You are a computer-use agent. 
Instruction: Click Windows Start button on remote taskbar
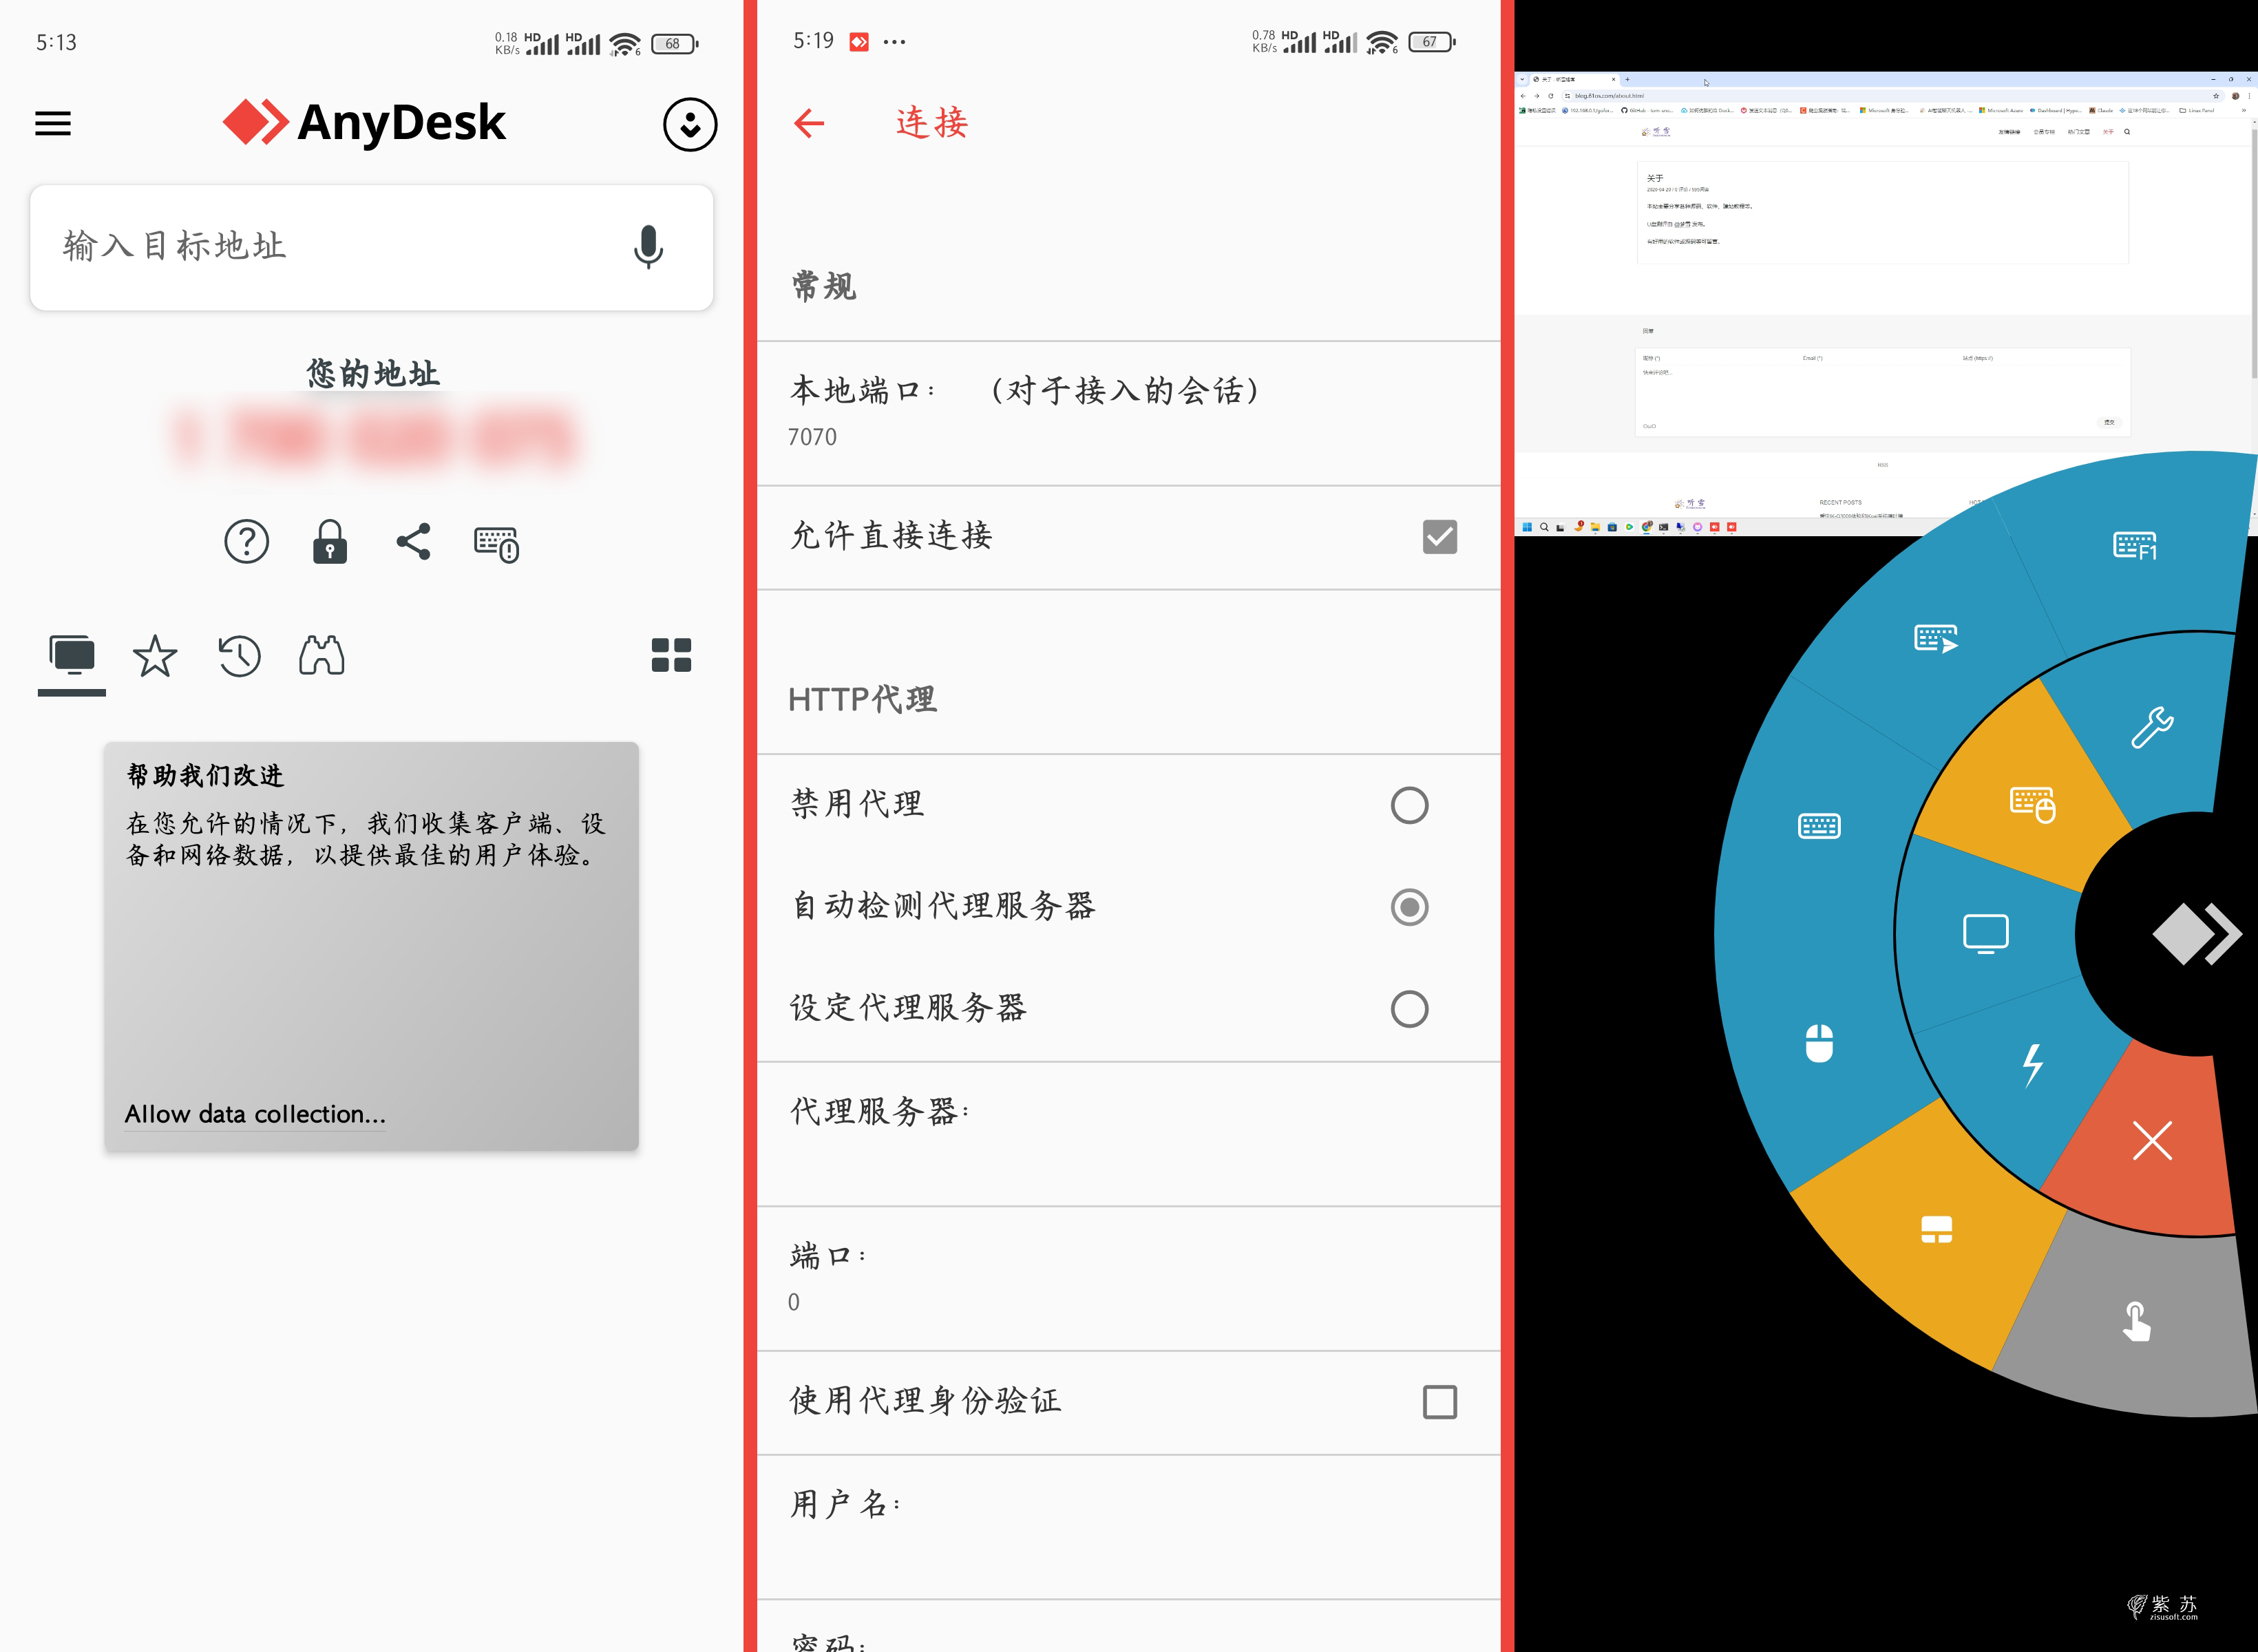pyautogui.click(x=1526, y=527)
